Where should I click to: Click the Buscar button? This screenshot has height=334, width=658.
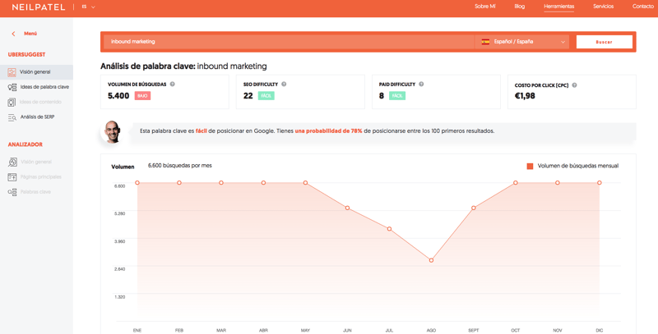coord(605,42)
